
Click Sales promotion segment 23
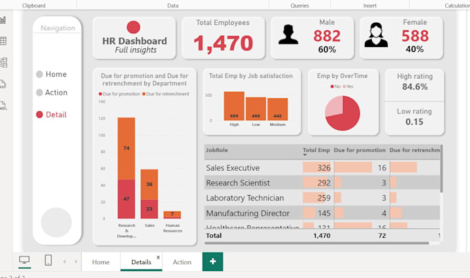(x=149, y=209)
